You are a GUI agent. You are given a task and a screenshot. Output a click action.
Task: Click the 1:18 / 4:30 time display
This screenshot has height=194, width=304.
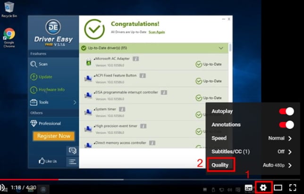[24, 187]
